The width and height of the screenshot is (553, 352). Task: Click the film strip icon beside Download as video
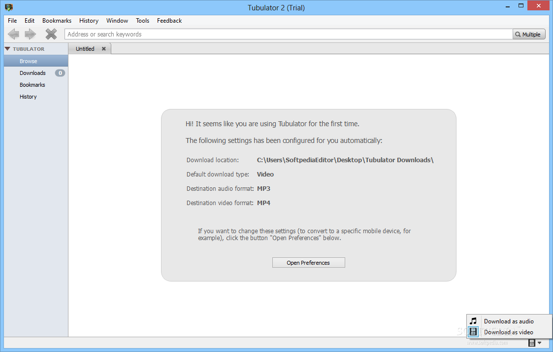click(x=473, y=331)
